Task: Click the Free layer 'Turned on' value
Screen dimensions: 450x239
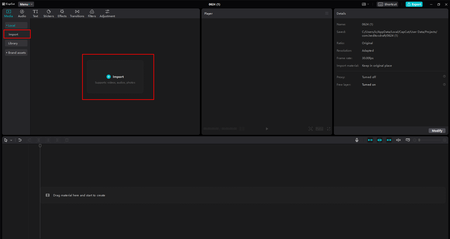Action: pyautogui.click(x=369, y=85)
